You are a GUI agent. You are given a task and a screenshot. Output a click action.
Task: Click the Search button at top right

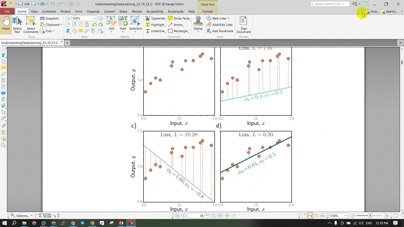pyautogui.click(x=389, y=12)
